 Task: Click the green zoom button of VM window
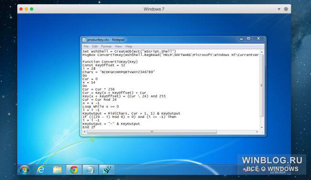click(32, 9)
